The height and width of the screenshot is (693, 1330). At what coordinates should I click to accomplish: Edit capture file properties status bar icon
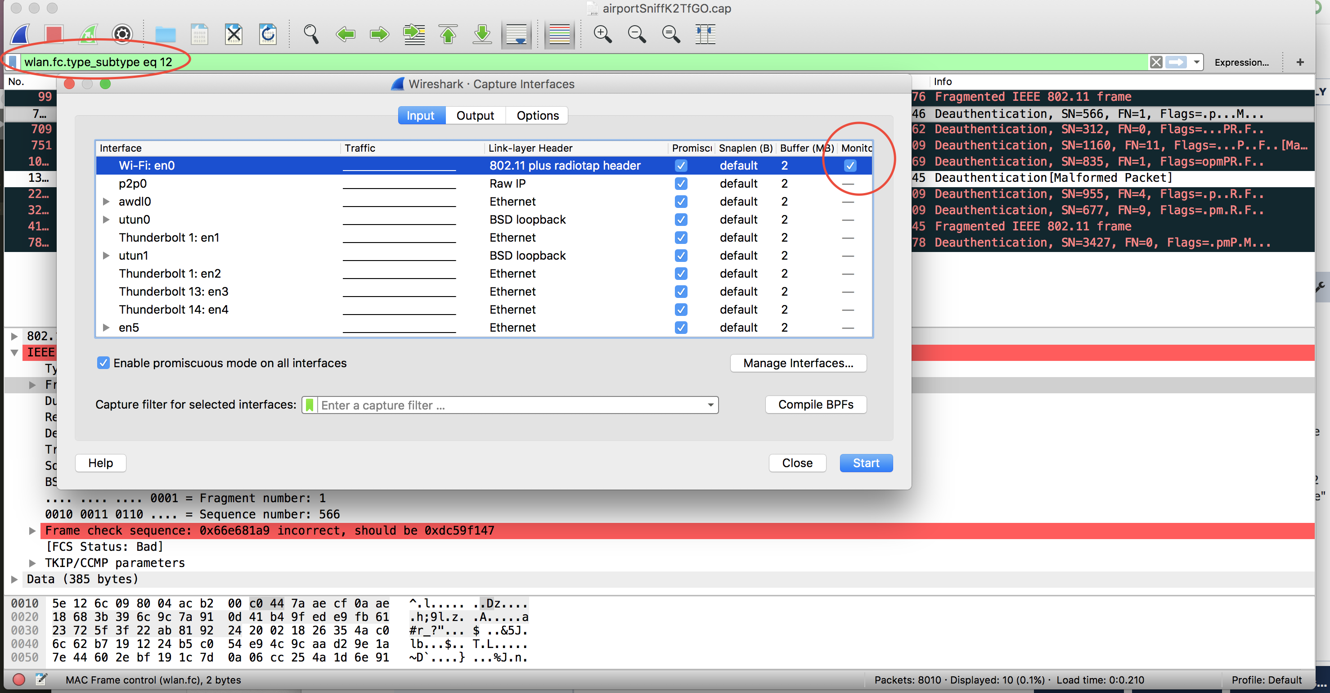point(41,679)
